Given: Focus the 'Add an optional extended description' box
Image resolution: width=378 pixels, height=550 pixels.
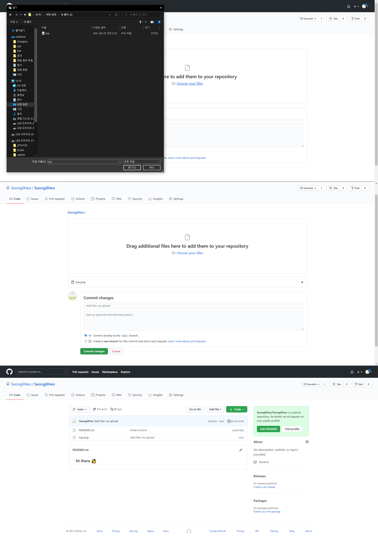Looking at the screenshot, I should coord(193,320).
